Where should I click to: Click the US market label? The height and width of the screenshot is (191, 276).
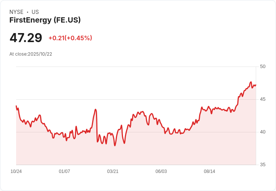tap(35, 12)
